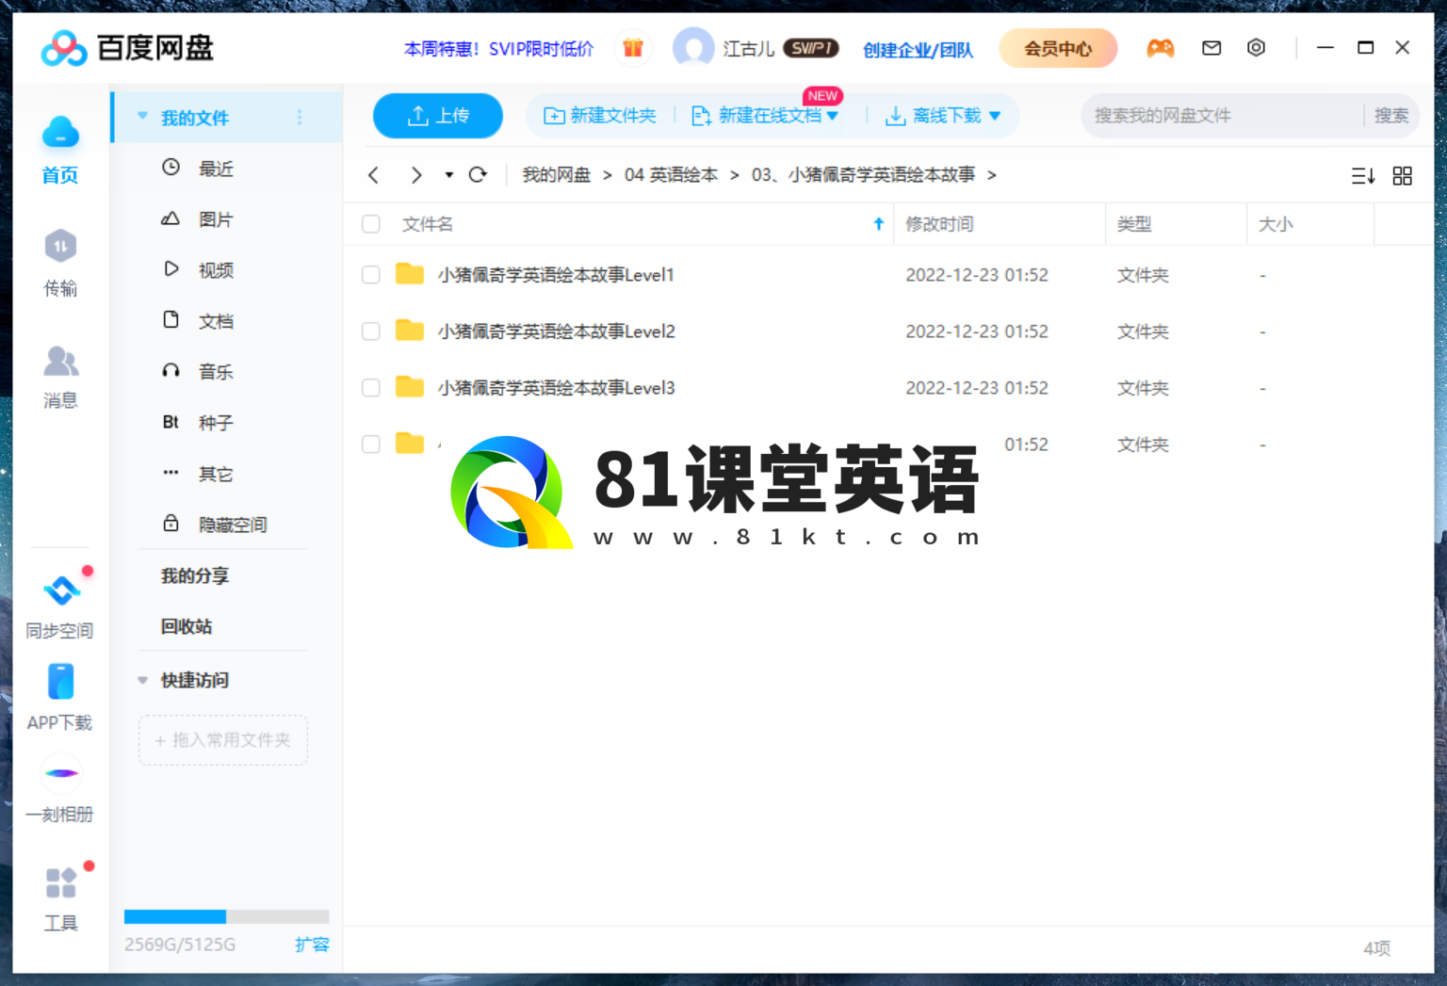Open the navigation history dropdown arrow
1447x986 pixels.
[448, 175]
